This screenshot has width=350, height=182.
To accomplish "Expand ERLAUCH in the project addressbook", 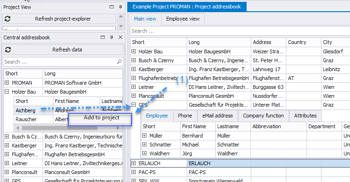I will click(134, 163).
